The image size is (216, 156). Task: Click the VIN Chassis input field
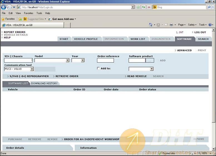(x=18, y=60)
